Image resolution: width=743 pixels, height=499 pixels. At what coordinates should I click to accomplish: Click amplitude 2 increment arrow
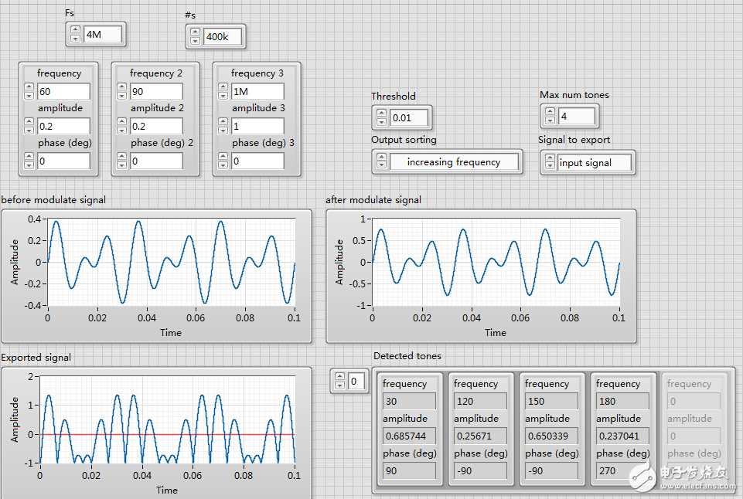point(121,122)
